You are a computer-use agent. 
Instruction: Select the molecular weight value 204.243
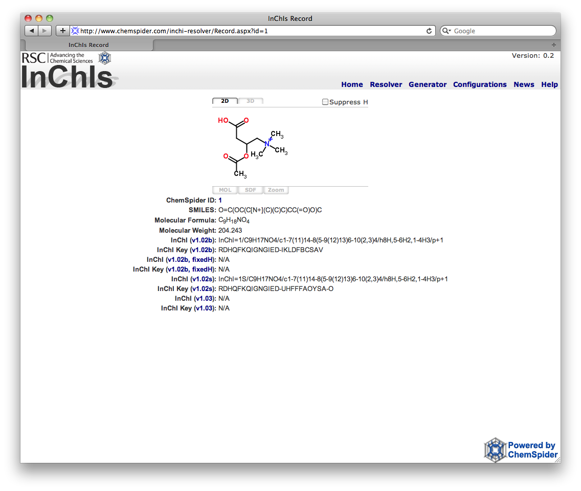[230, 230]
